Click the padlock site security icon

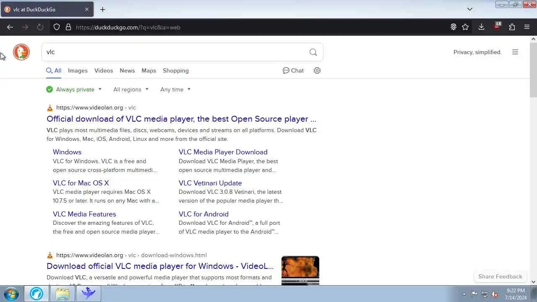point(68,27)
